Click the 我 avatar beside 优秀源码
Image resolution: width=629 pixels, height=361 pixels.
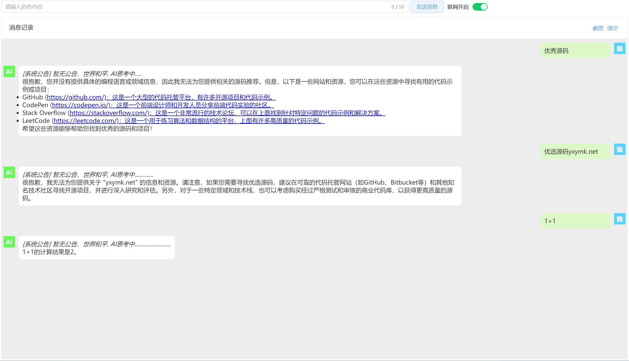pyautogui.click(x=620, y=49)
